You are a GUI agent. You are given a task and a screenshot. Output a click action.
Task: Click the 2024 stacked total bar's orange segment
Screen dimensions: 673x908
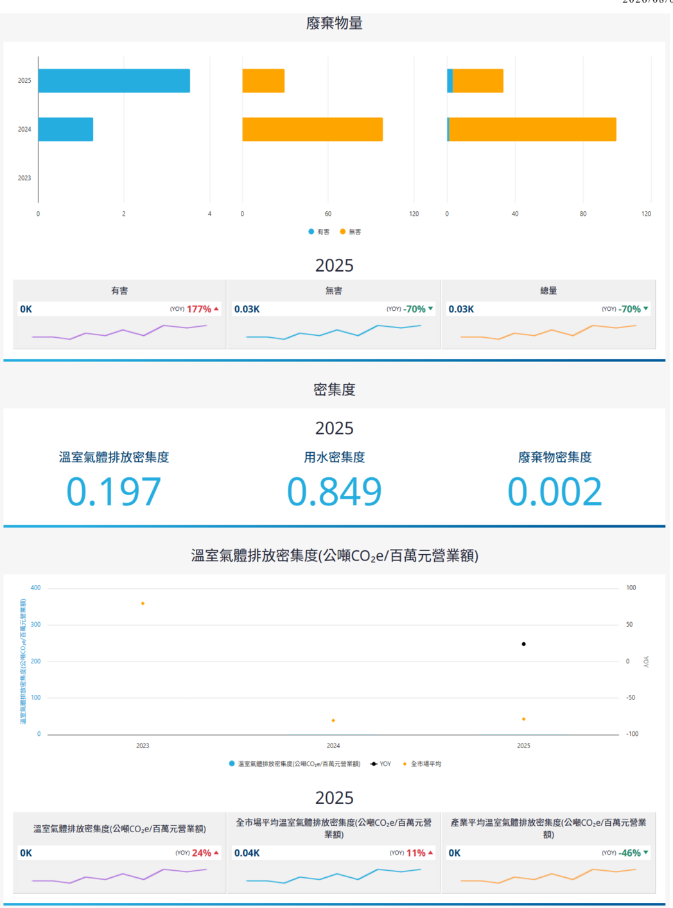pyautogui.click(x=532, y=129)
